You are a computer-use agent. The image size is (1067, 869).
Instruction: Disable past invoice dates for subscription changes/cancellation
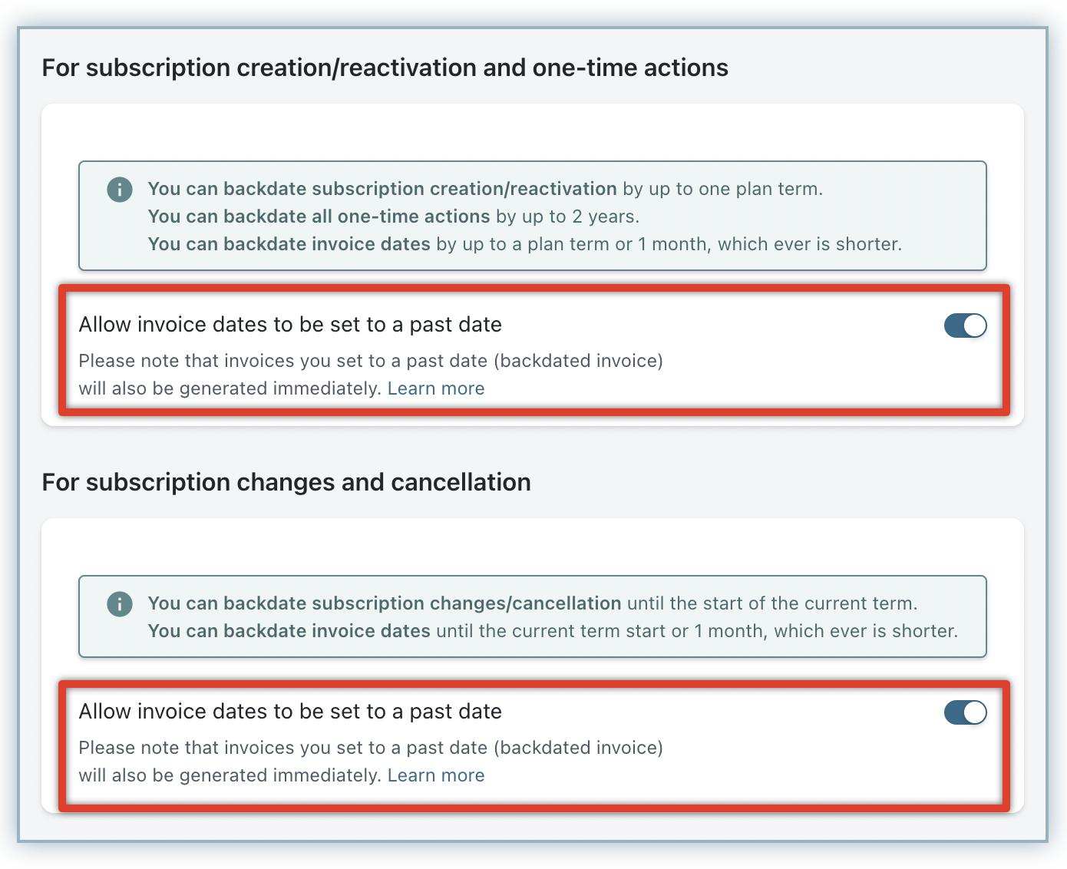(965, 712)
